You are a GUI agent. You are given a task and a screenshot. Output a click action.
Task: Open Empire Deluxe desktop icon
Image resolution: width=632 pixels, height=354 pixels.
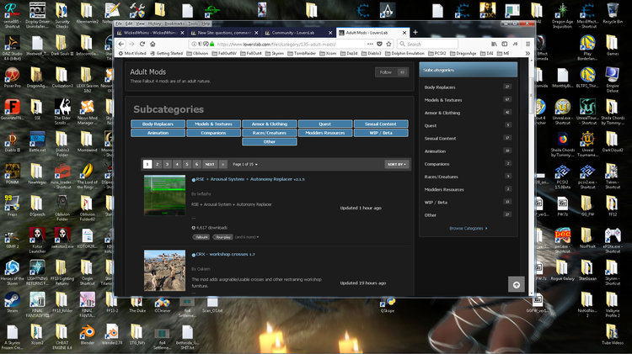pos(613,80)
